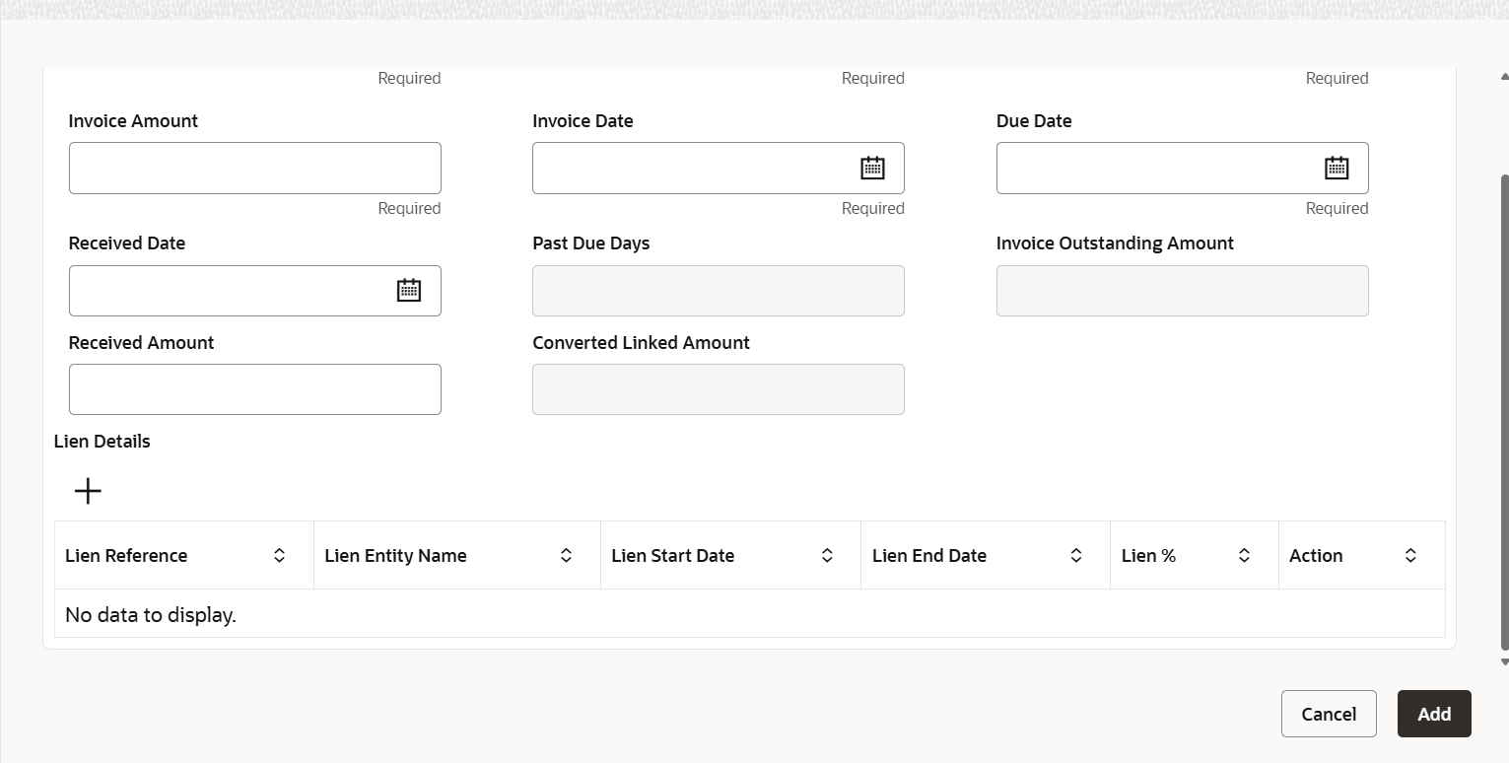The width and height of the screenshot is (1509, 763).
Task: Click inside the Received Date field
Action: 227,291
